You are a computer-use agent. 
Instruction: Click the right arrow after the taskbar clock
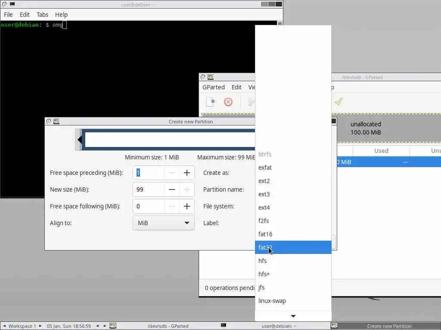coord(105,326)
